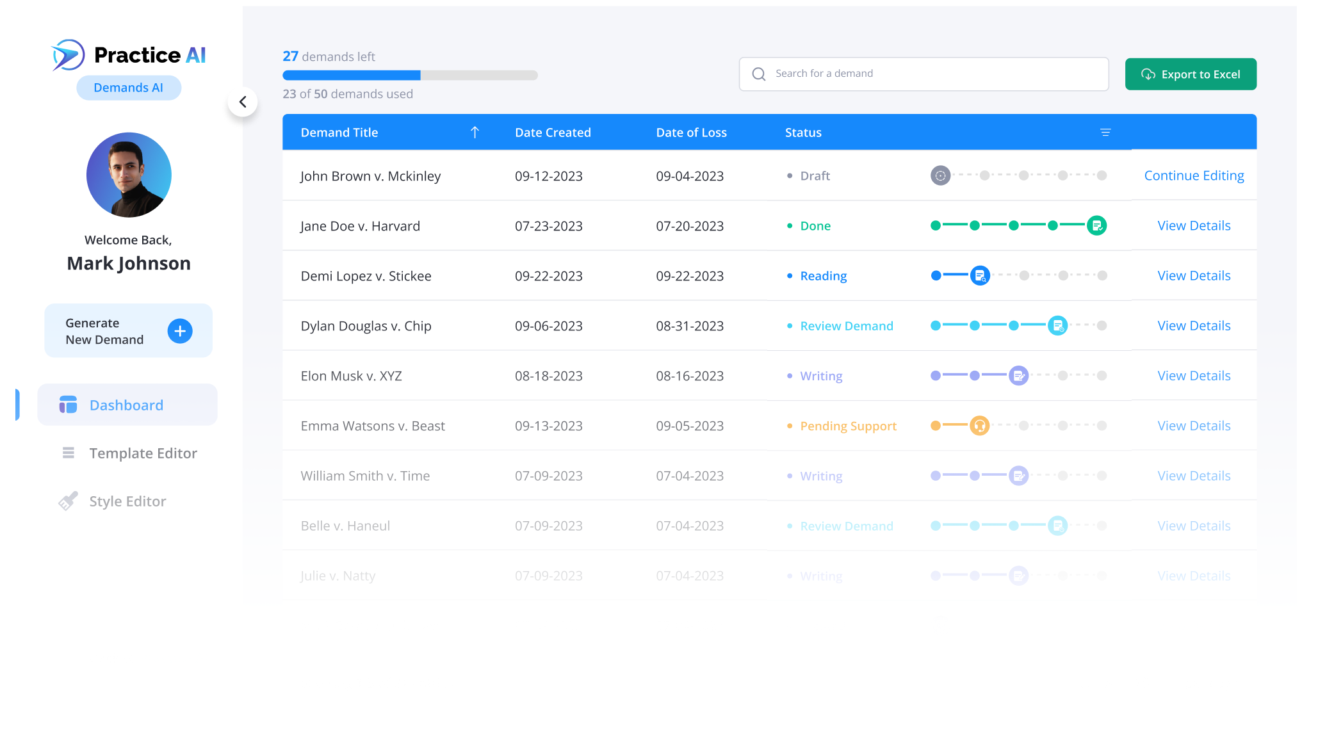This screenshot has height=751, width=1318.
Task: Collapse the sidebar using the chevron arrow
Action: click(243, 101)
